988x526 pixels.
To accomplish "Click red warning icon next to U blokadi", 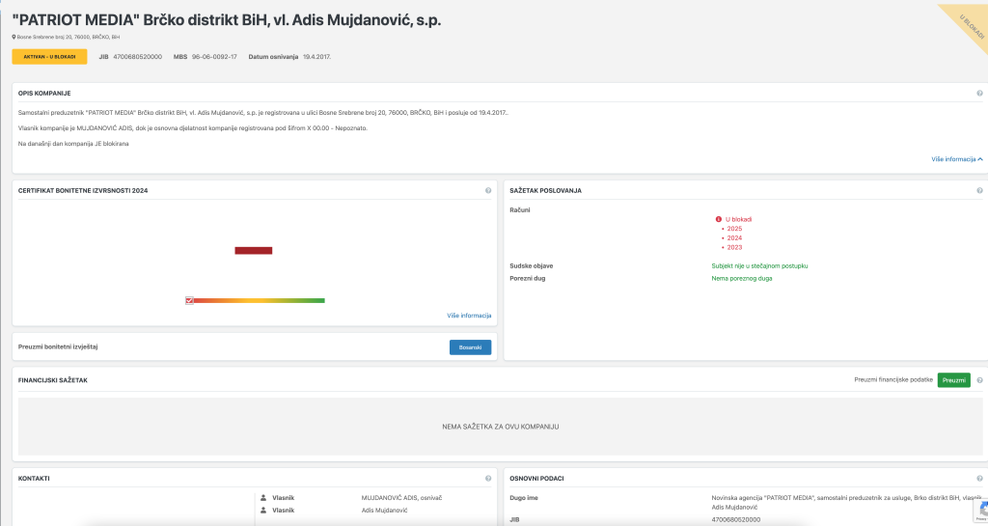I will click(719, 219).
